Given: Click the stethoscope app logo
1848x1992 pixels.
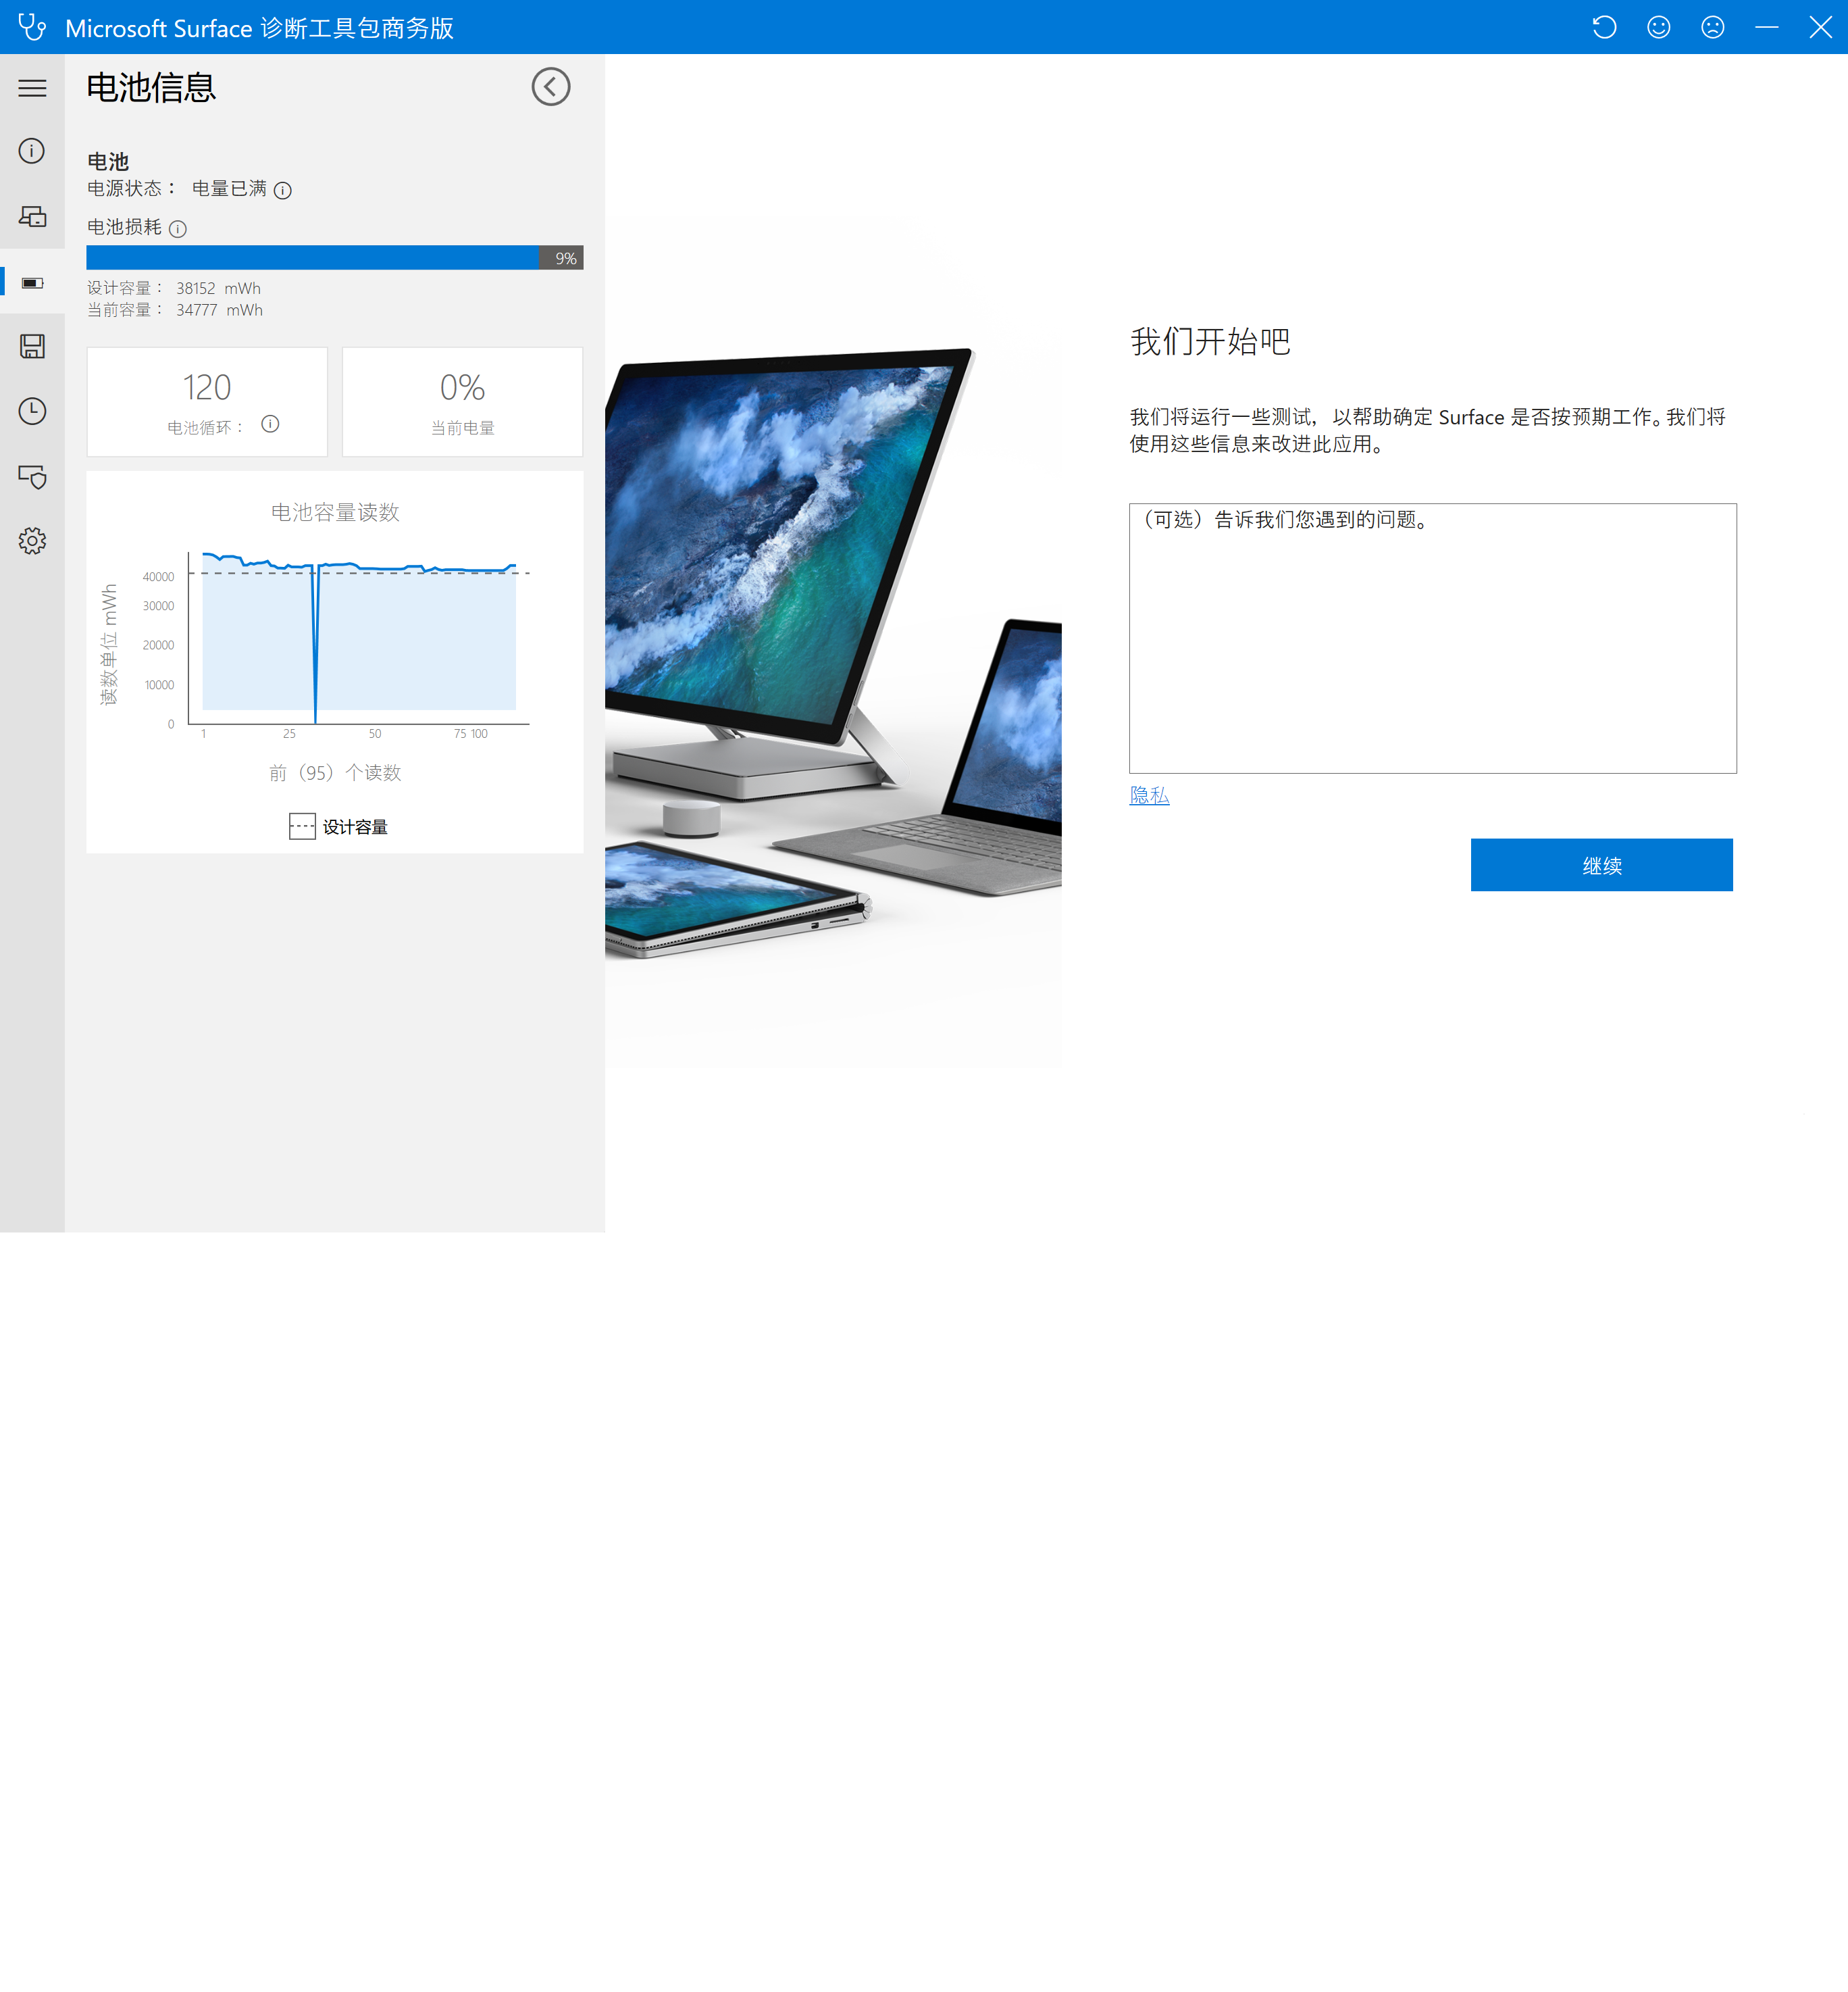Looking at the screenshot, I should tap(32, 27).
